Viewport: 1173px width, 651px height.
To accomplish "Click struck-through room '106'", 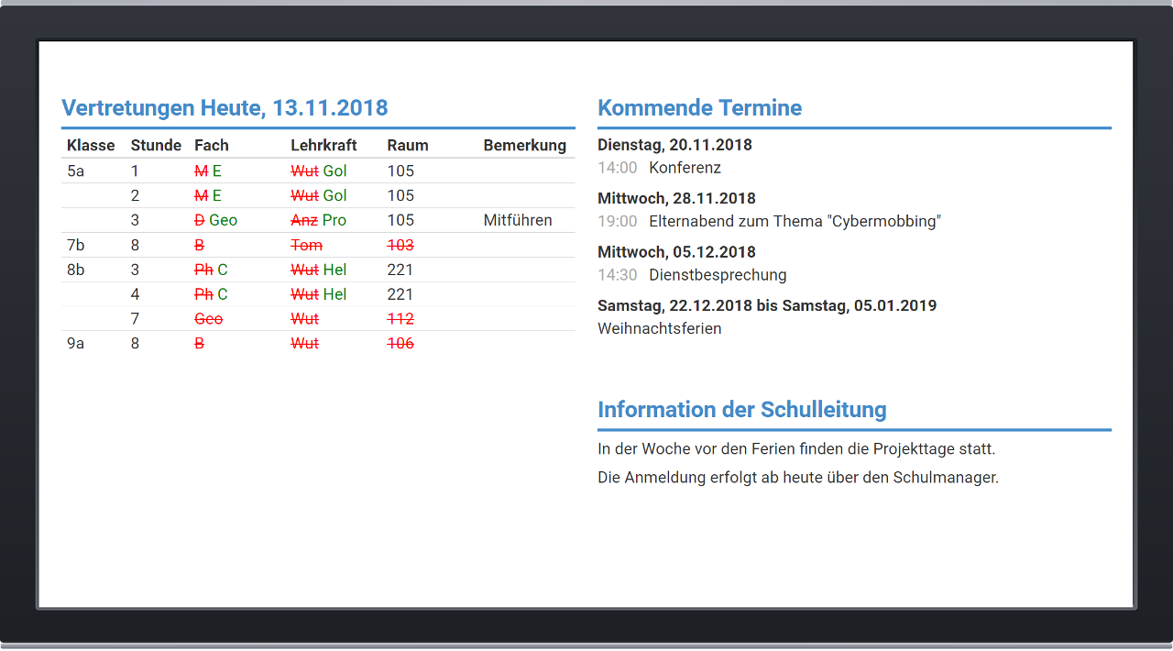I will pos(400,344).
